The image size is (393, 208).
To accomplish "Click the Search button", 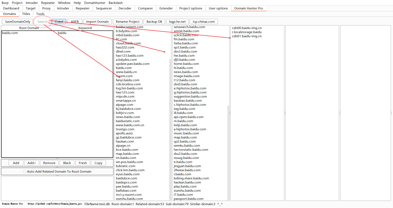I will pos(42,21).
